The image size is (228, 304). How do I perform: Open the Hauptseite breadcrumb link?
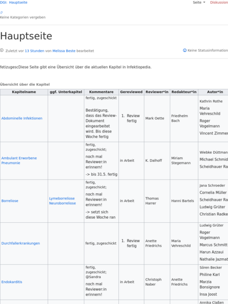tap(18, 3)
